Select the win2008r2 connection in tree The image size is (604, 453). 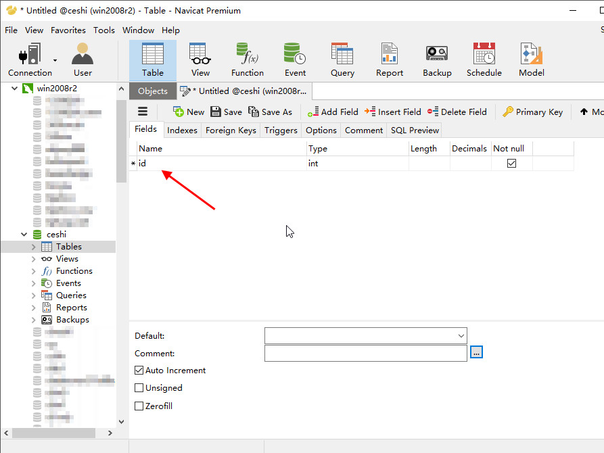pos(57,88)
